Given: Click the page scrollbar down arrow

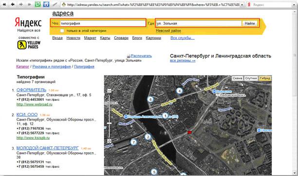Looking at the screenshot, I should [295, 173].
